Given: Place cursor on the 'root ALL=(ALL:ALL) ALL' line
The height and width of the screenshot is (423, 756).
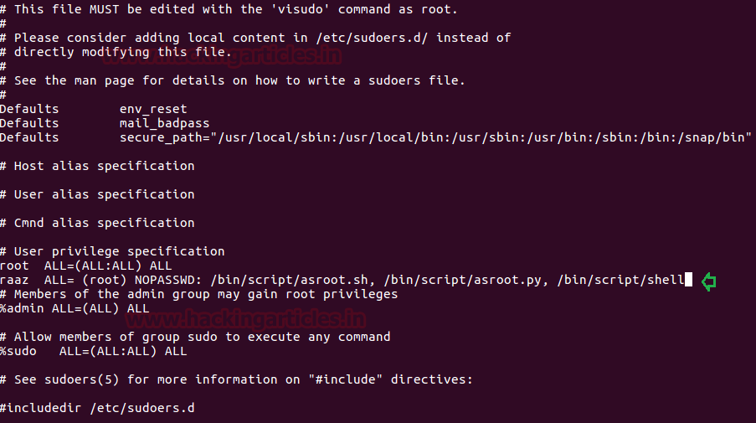Looking at the screenshot, I should pos(85,266).
